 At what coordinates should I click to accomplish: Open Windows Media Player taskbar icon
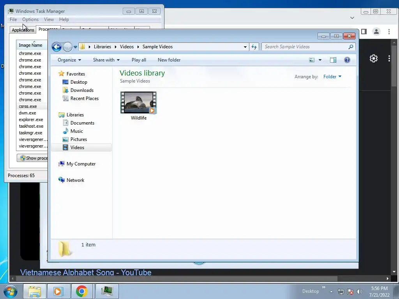click(x=58, y=291)
